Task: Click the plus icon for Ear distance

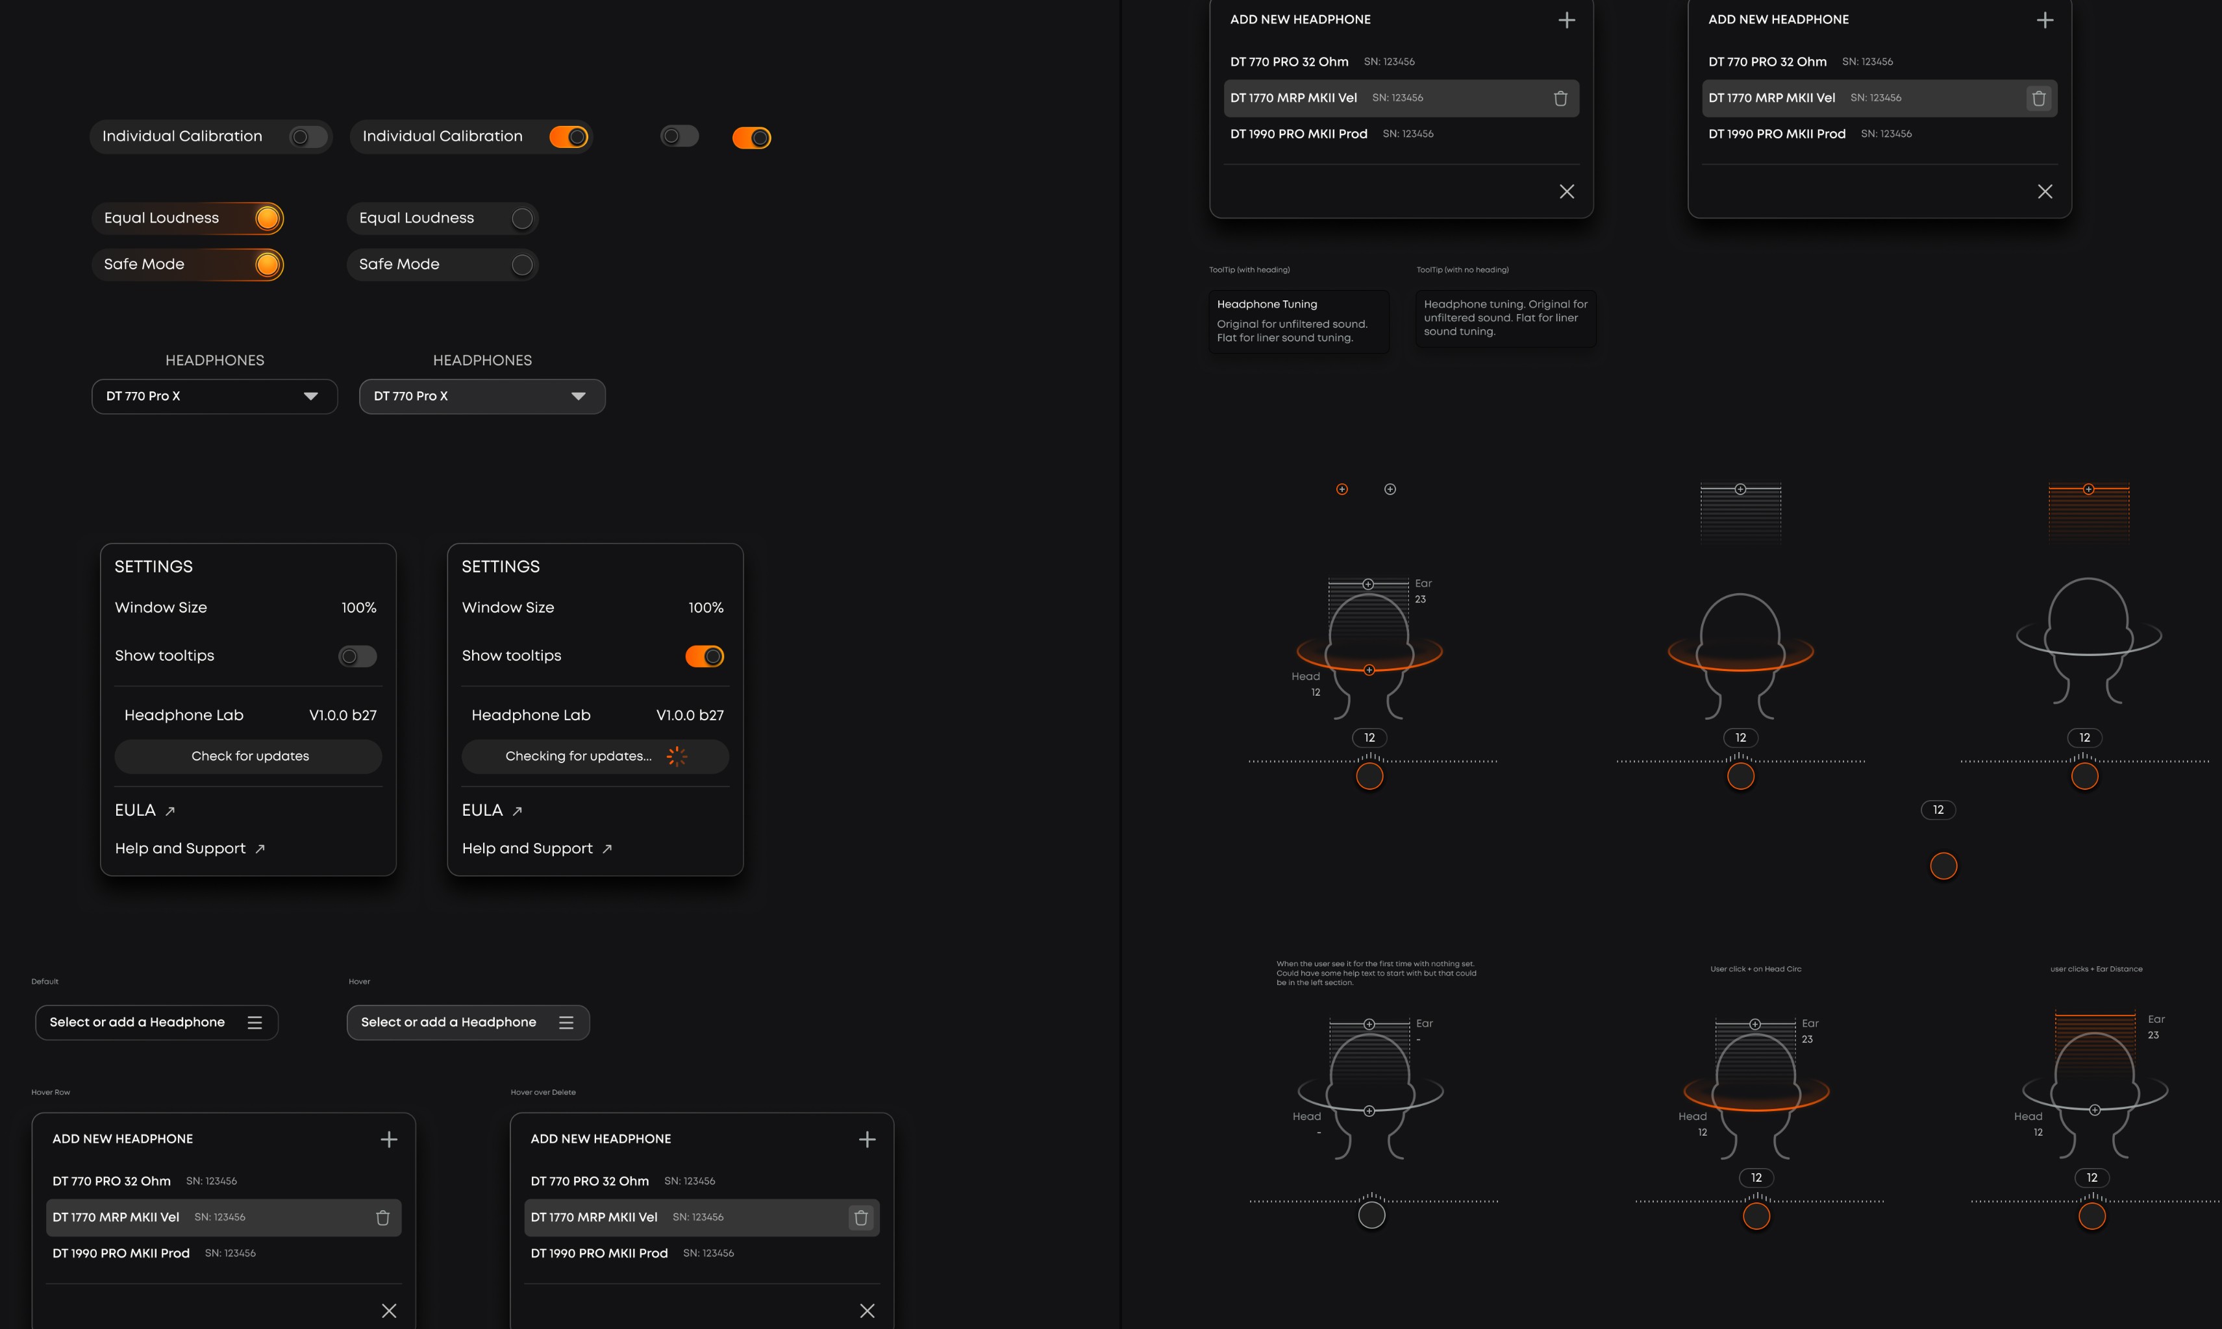Action: (x=1369, y=583)
